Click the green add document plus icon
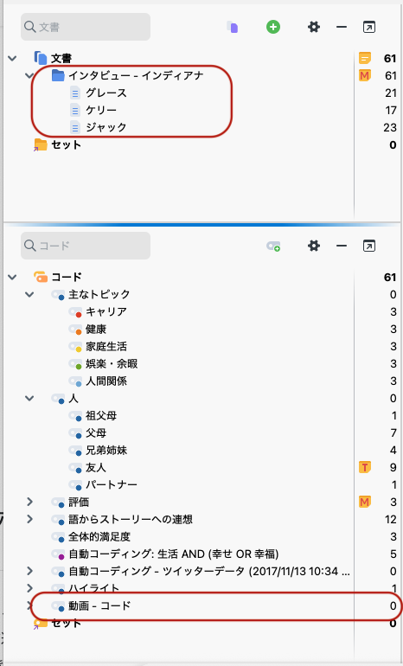 tap(273, 27)
